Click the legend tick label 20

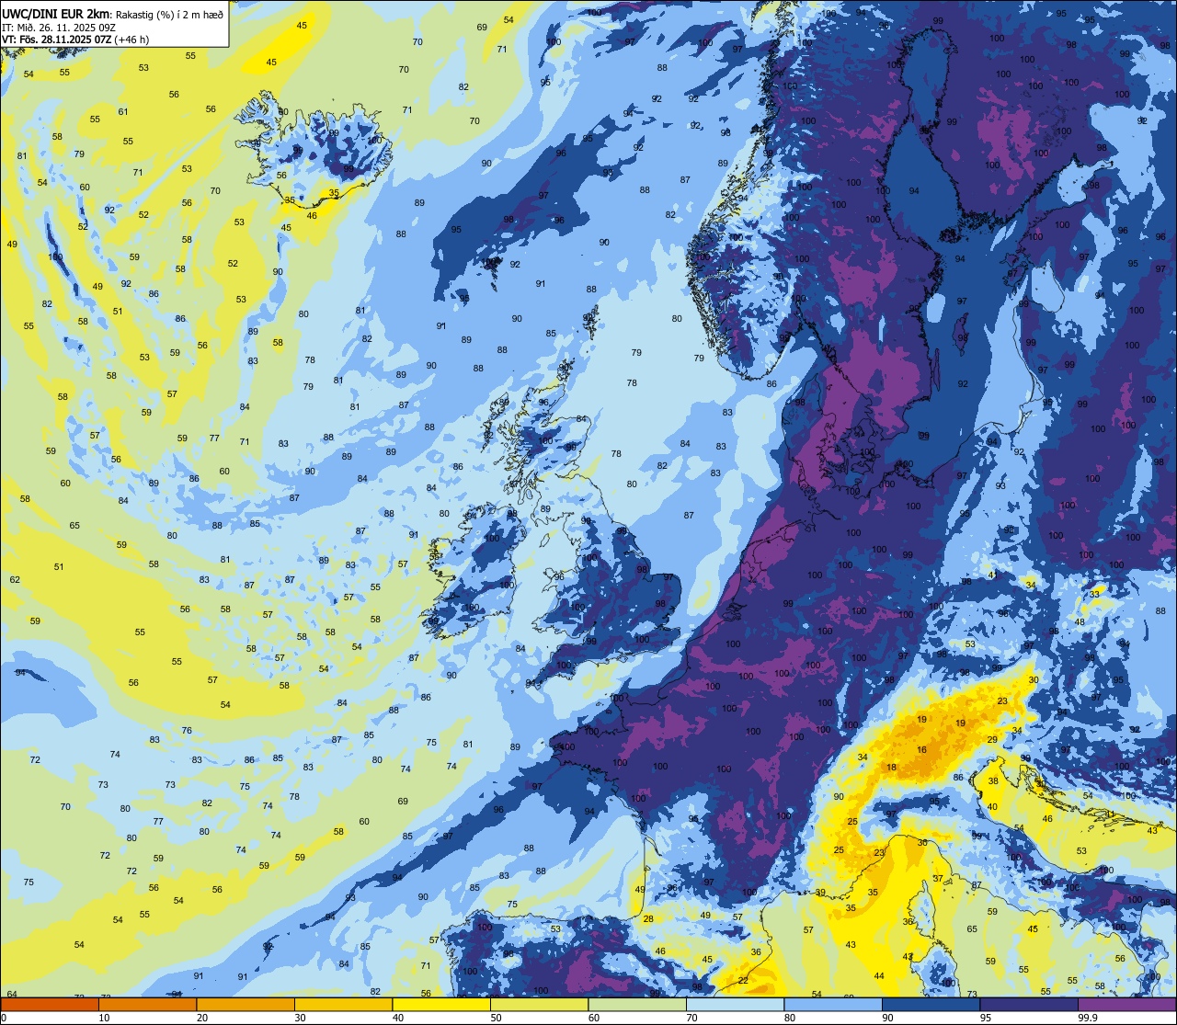[x=202, y=1018]
